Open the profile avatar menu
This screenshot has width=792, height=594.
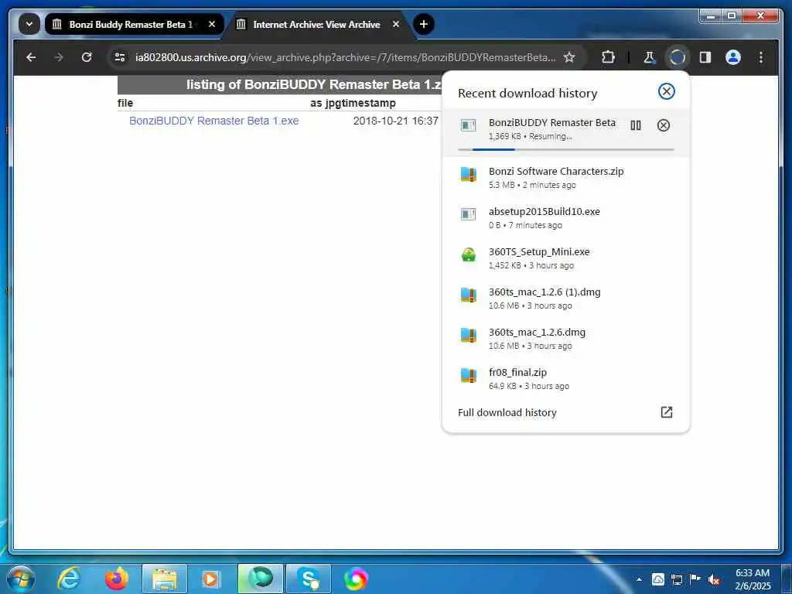733,57
